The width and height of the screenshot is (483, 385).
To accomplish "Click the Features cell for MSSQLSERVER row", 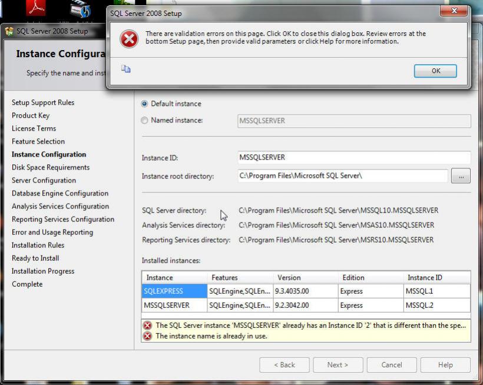I will click(240, 306).
